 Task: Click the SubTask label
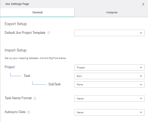54,84
